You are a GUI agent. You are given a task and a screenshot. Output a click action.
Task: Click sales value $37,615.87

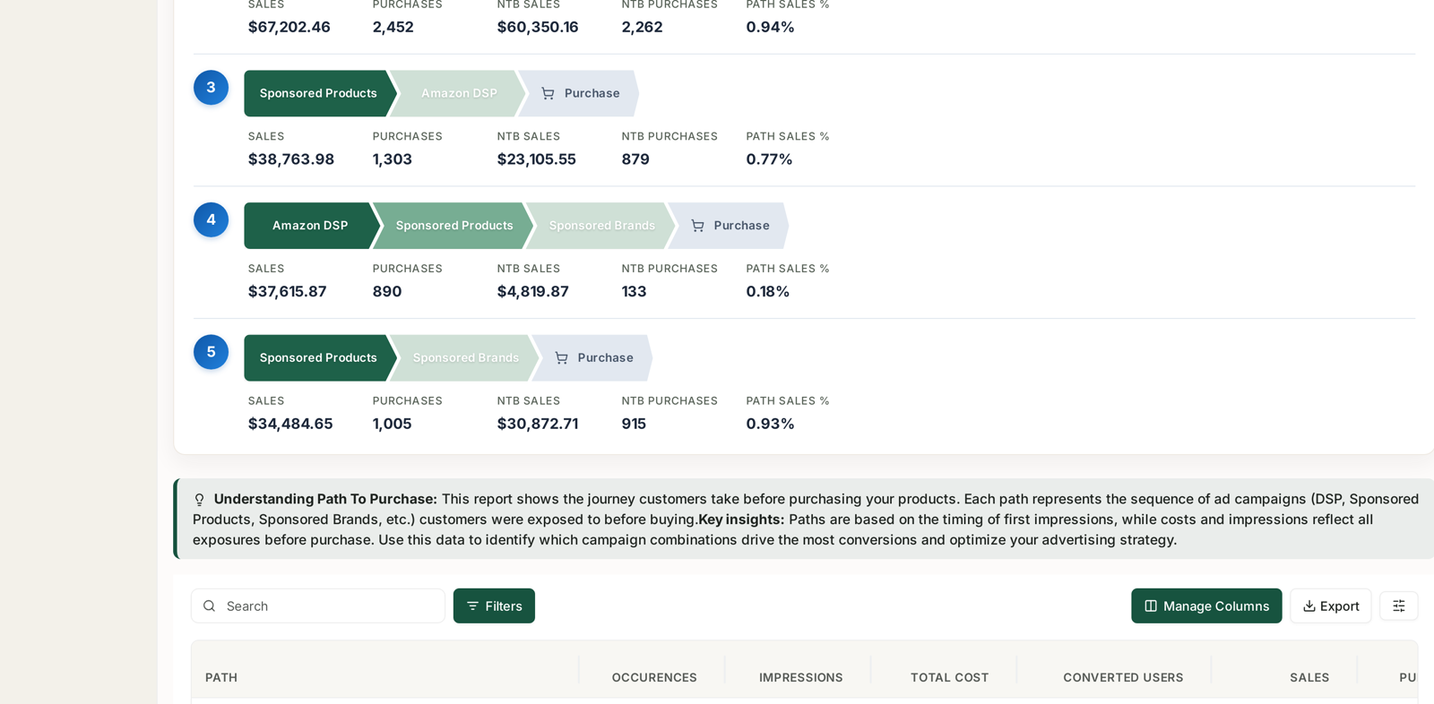click(x=288, y=292)
